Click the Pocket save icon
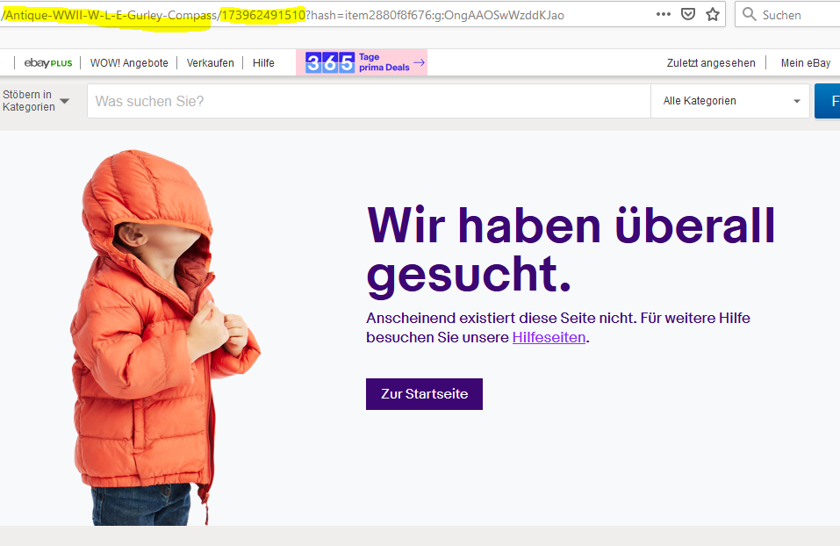This screenshot has width=840, height=546. click(689, 14)
